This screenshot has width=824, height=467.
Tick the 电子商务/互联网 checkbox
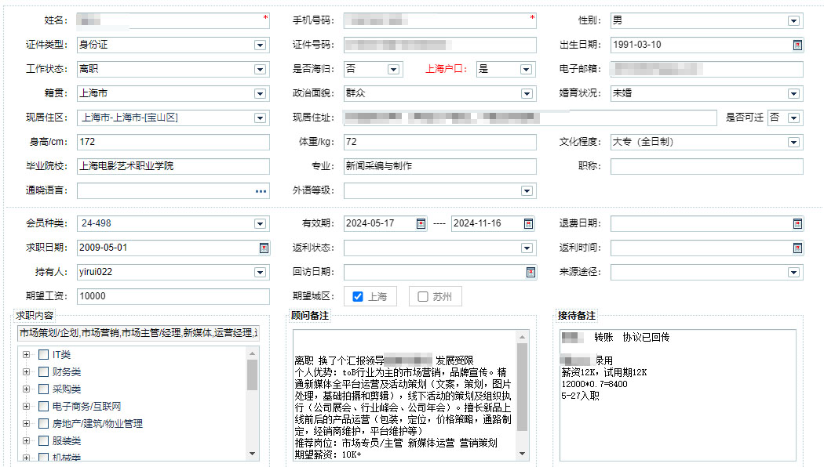tap(44, 407)
